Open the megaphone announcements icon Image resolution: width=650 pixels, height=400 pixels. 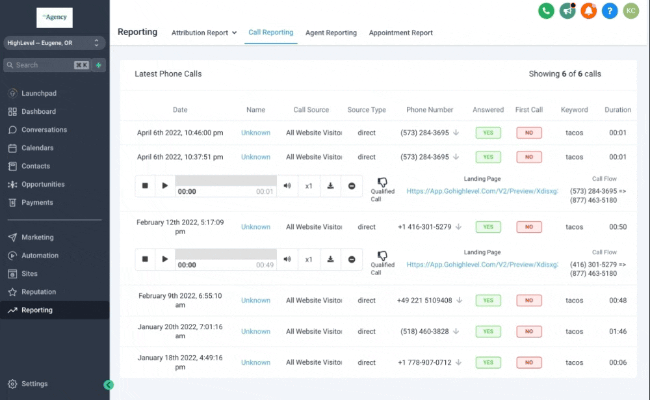click(x=567, y=11)
